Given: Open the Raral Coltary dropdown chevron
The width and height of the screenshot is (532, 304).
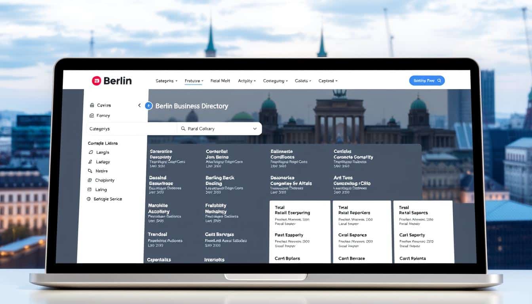Looking at the screenshot, I should pyautogui.click(x=255, y=129).
